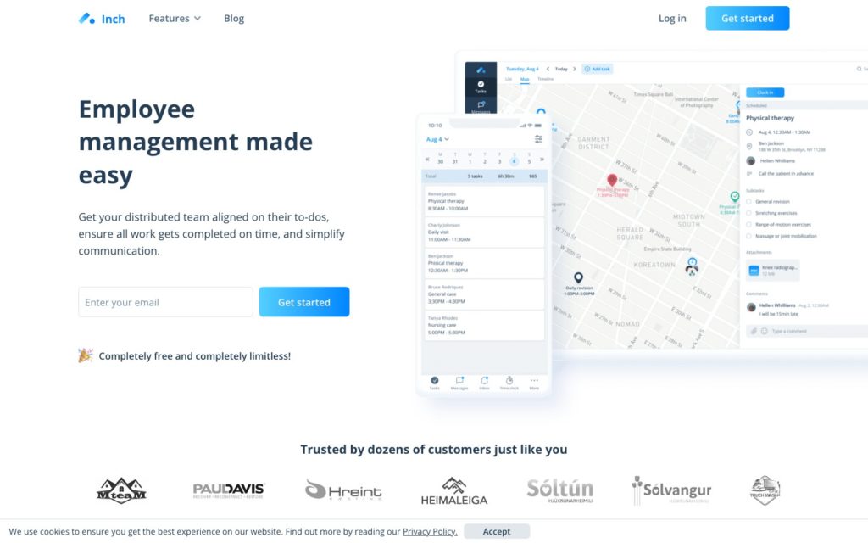
Task: Click the Inch logo in header
Action: click(x=102, y=19)
